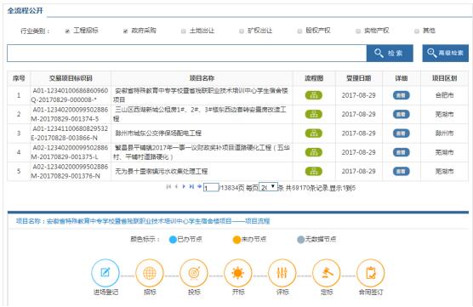
Task: Click the search keyword input field
Action: point(186,54)
